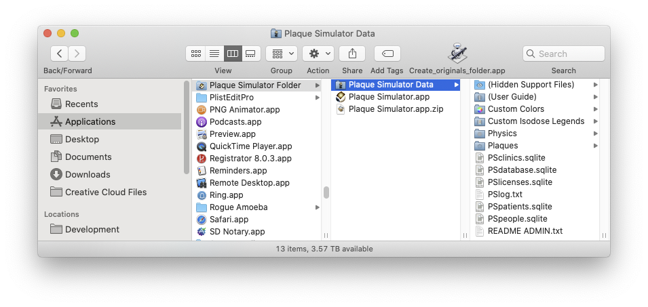The width and height of the screenshot is (648, 307).
Task: Click the Share toolbar button
Action: (352, 54)
